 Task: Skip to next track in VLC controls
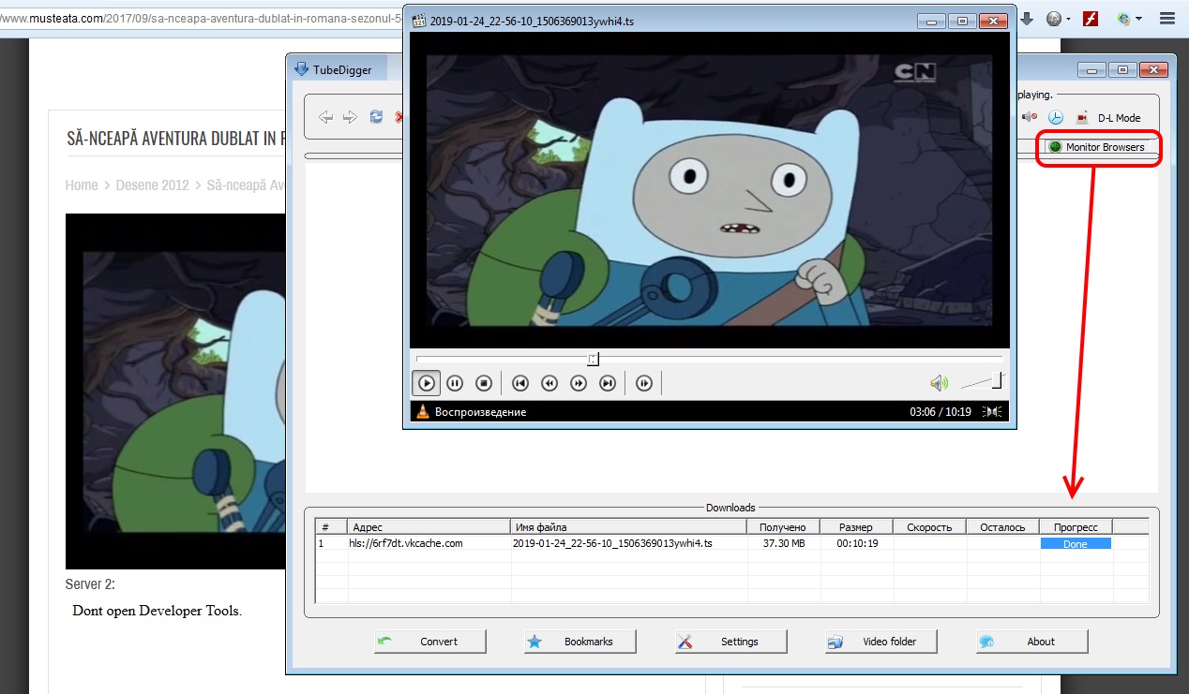click(608, 382)
